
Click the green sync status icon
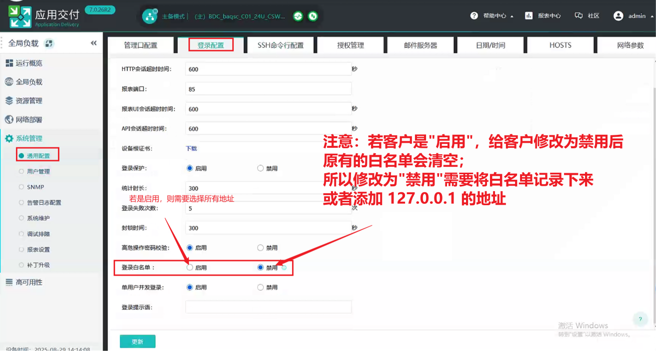tap(313, 16)
